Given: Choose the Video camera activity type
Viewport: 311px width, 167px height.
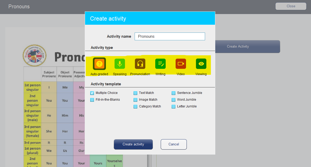Looking at the screenshot, I should [x=181, y=64].
